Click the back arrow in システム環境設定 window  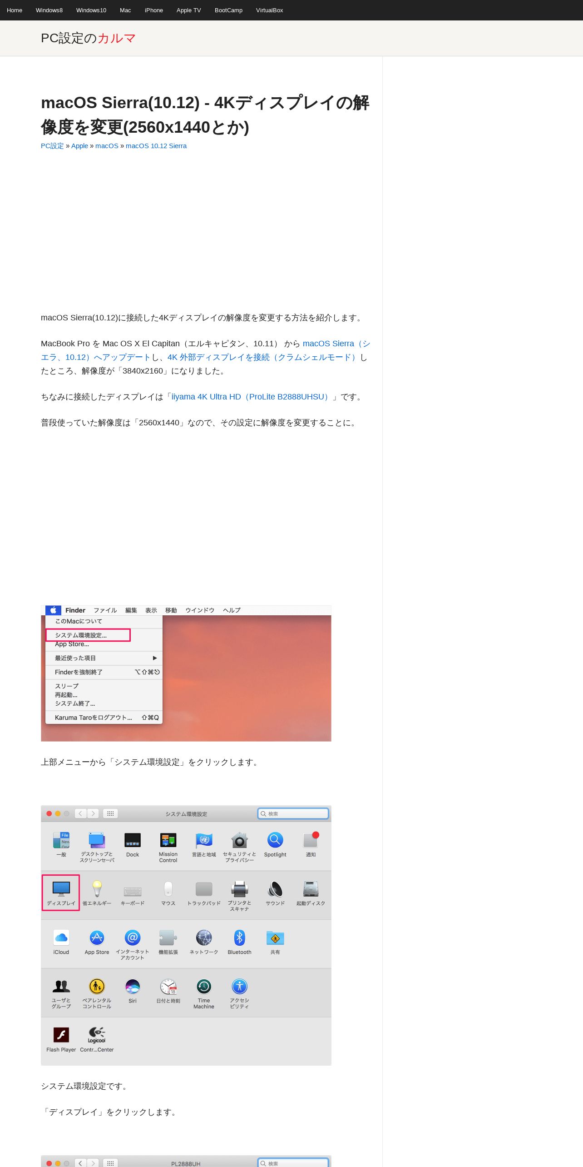click(x=80, y=813)
